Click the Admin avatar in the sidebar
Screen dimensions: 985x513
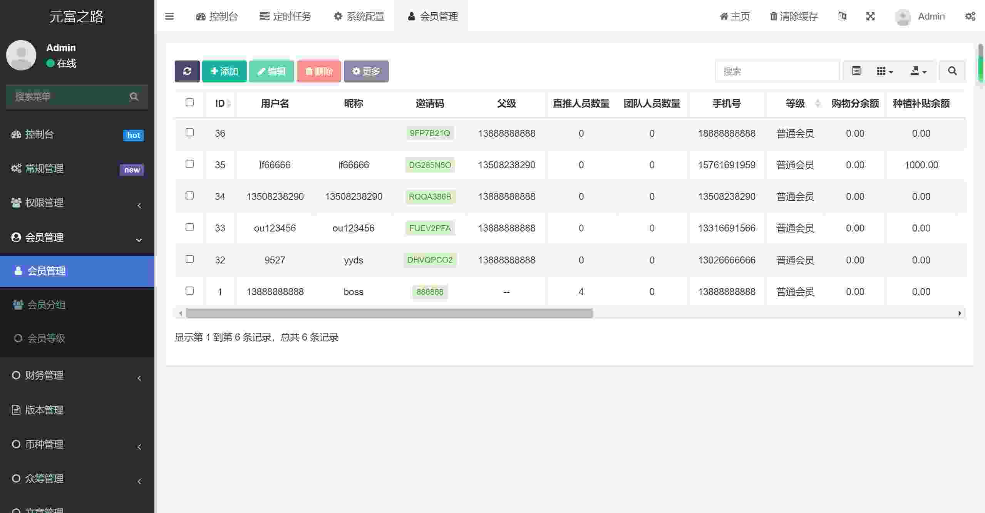21,55
